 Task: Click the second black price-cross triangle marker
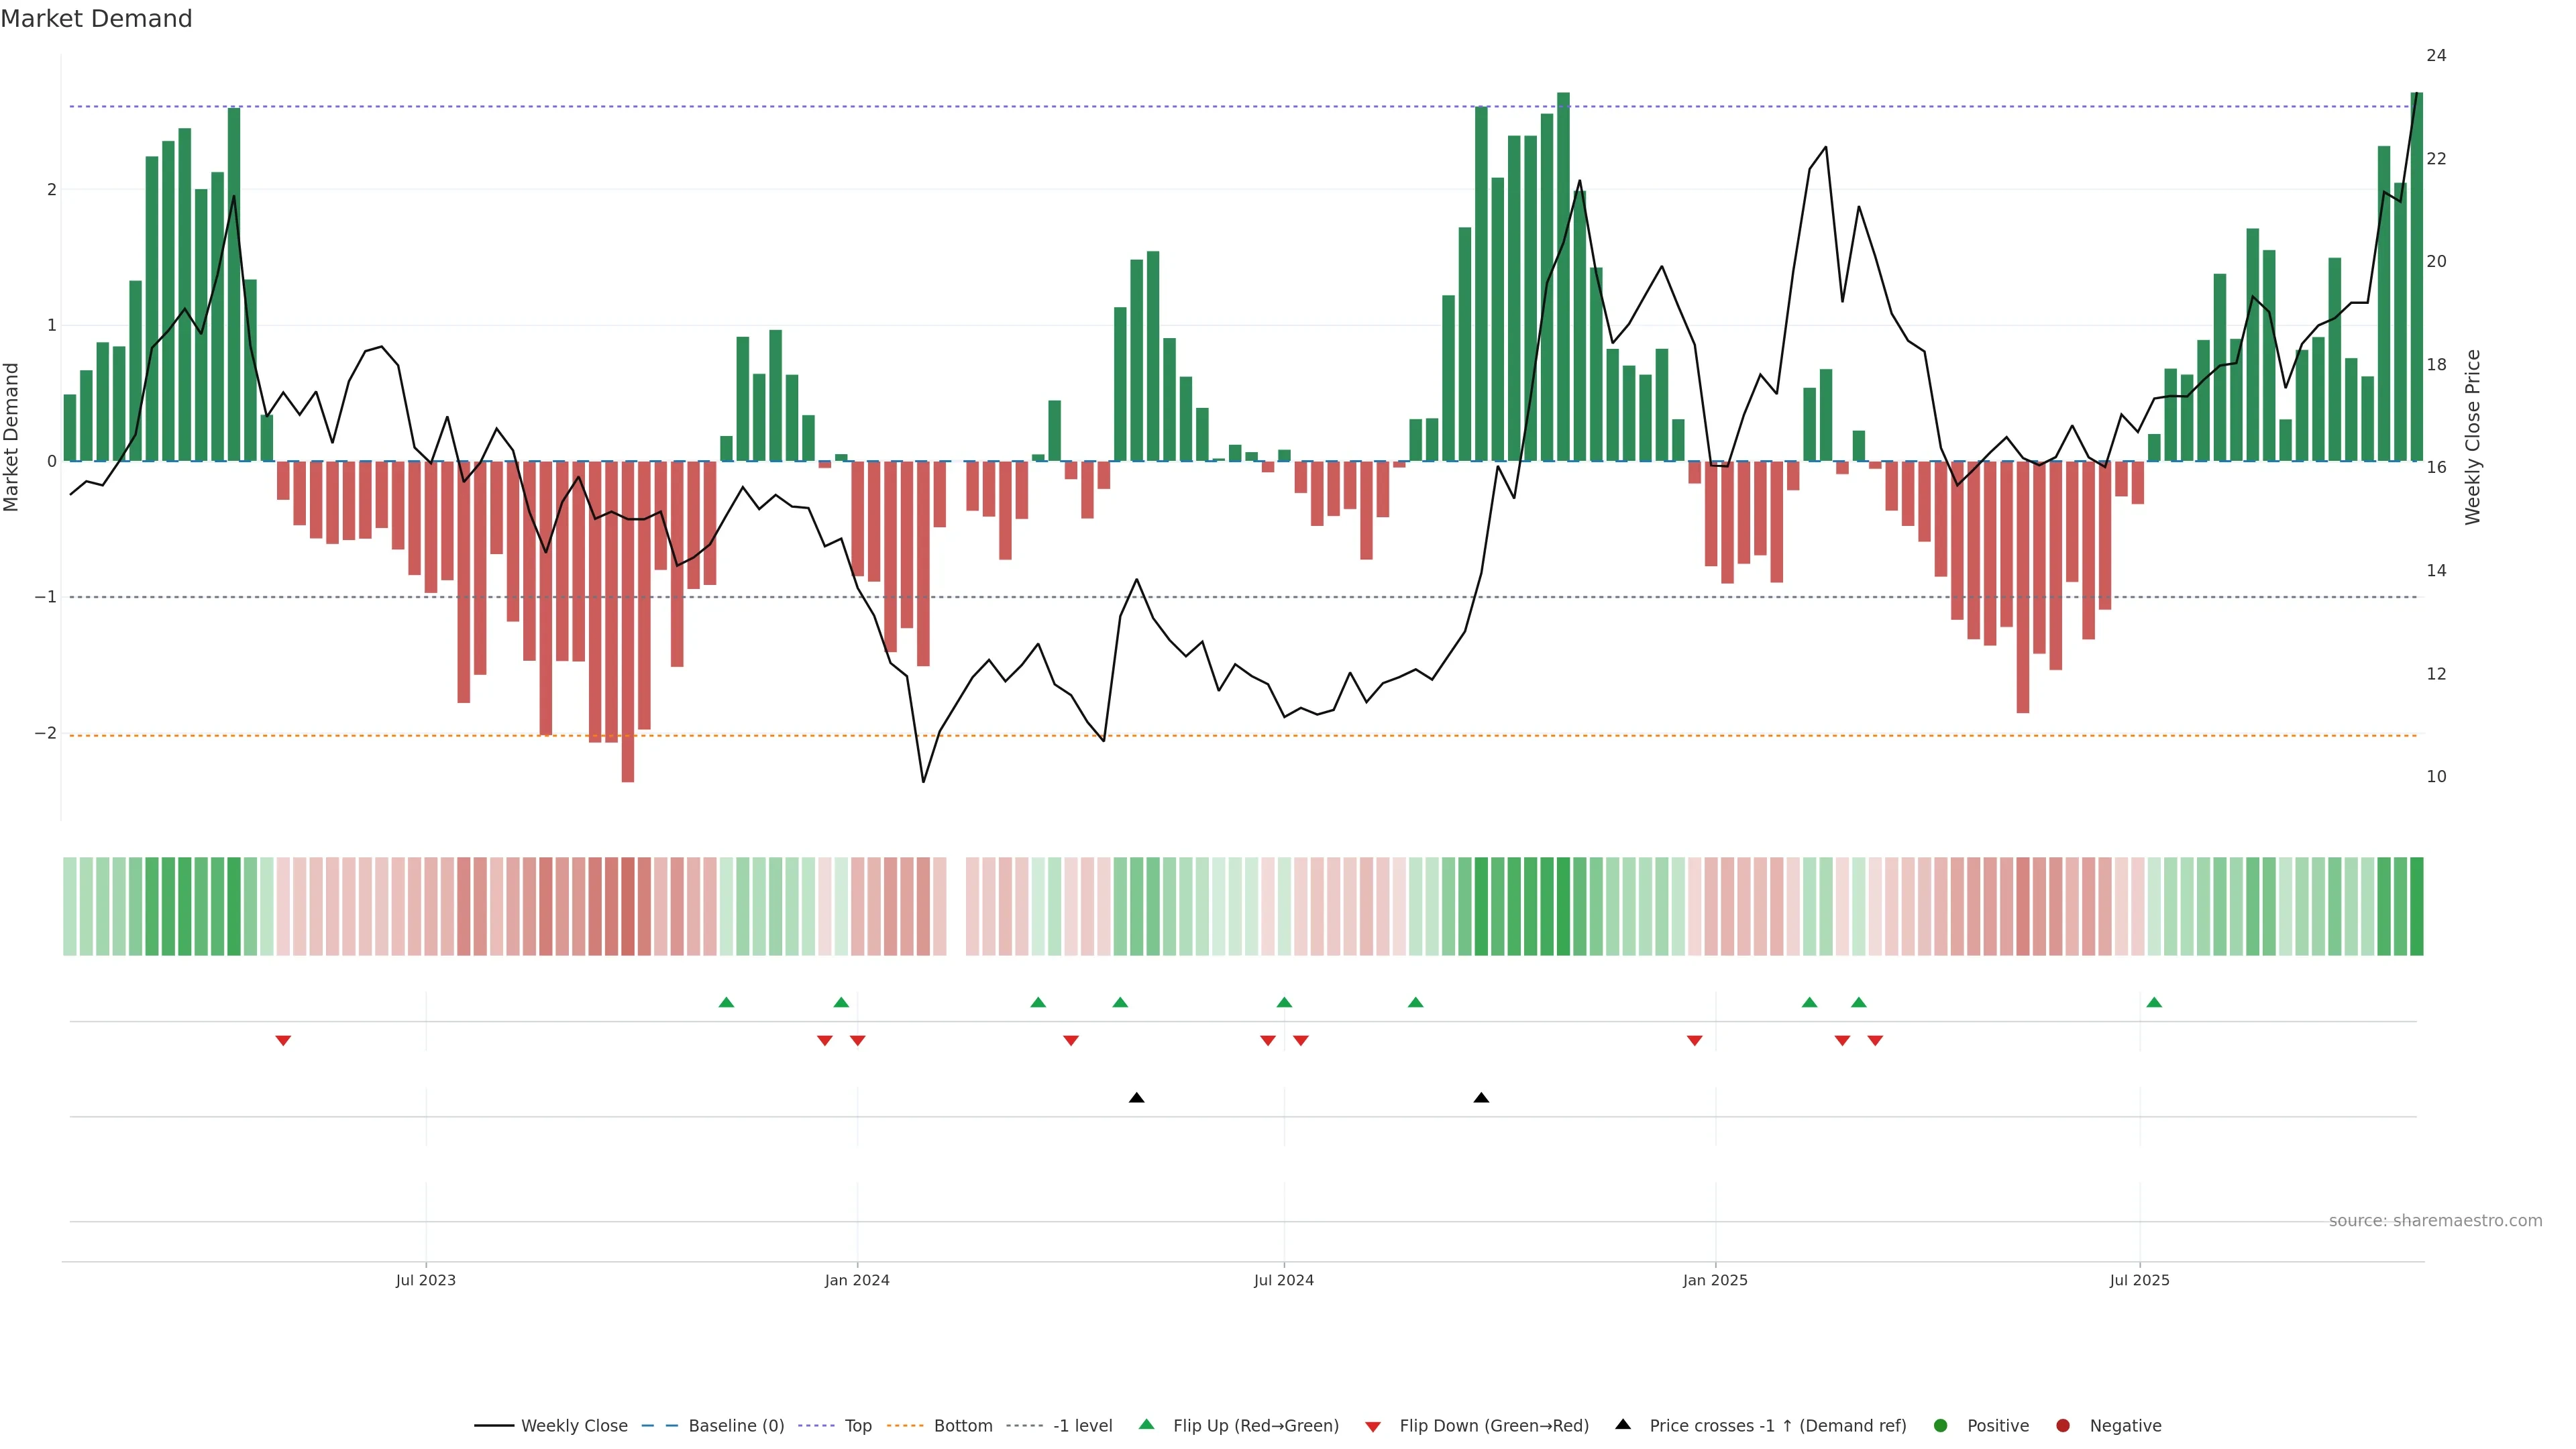[x=1481, y=1098]
